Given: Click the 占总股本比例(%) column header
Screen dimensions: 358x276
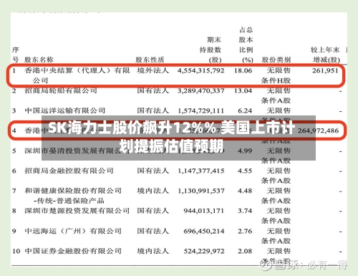Looking at the screenshot, I should 246,44.
